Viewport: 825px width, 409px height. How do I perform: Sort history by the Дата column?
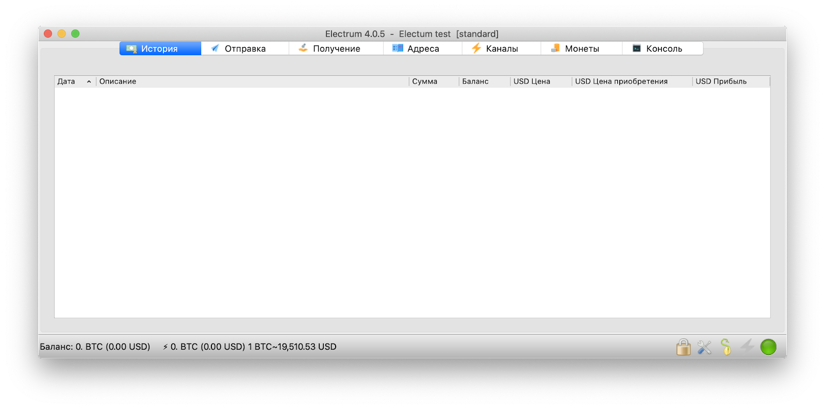67,81
